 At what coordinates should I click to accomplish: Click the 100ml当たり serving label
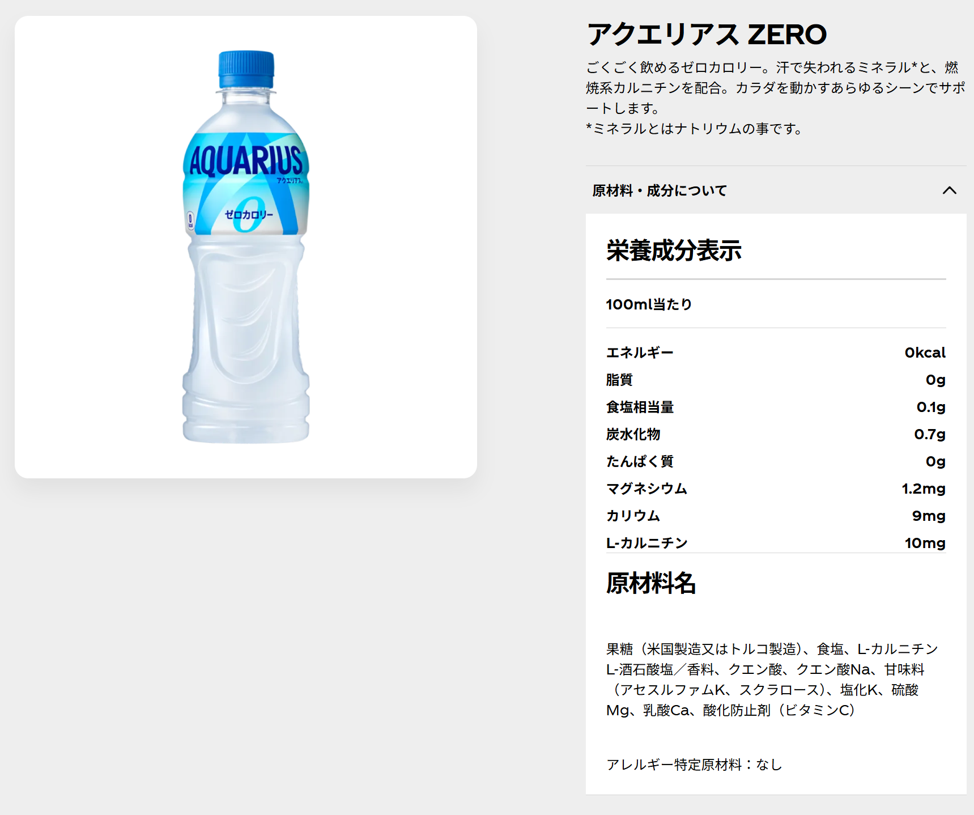(x=649, y=304)
